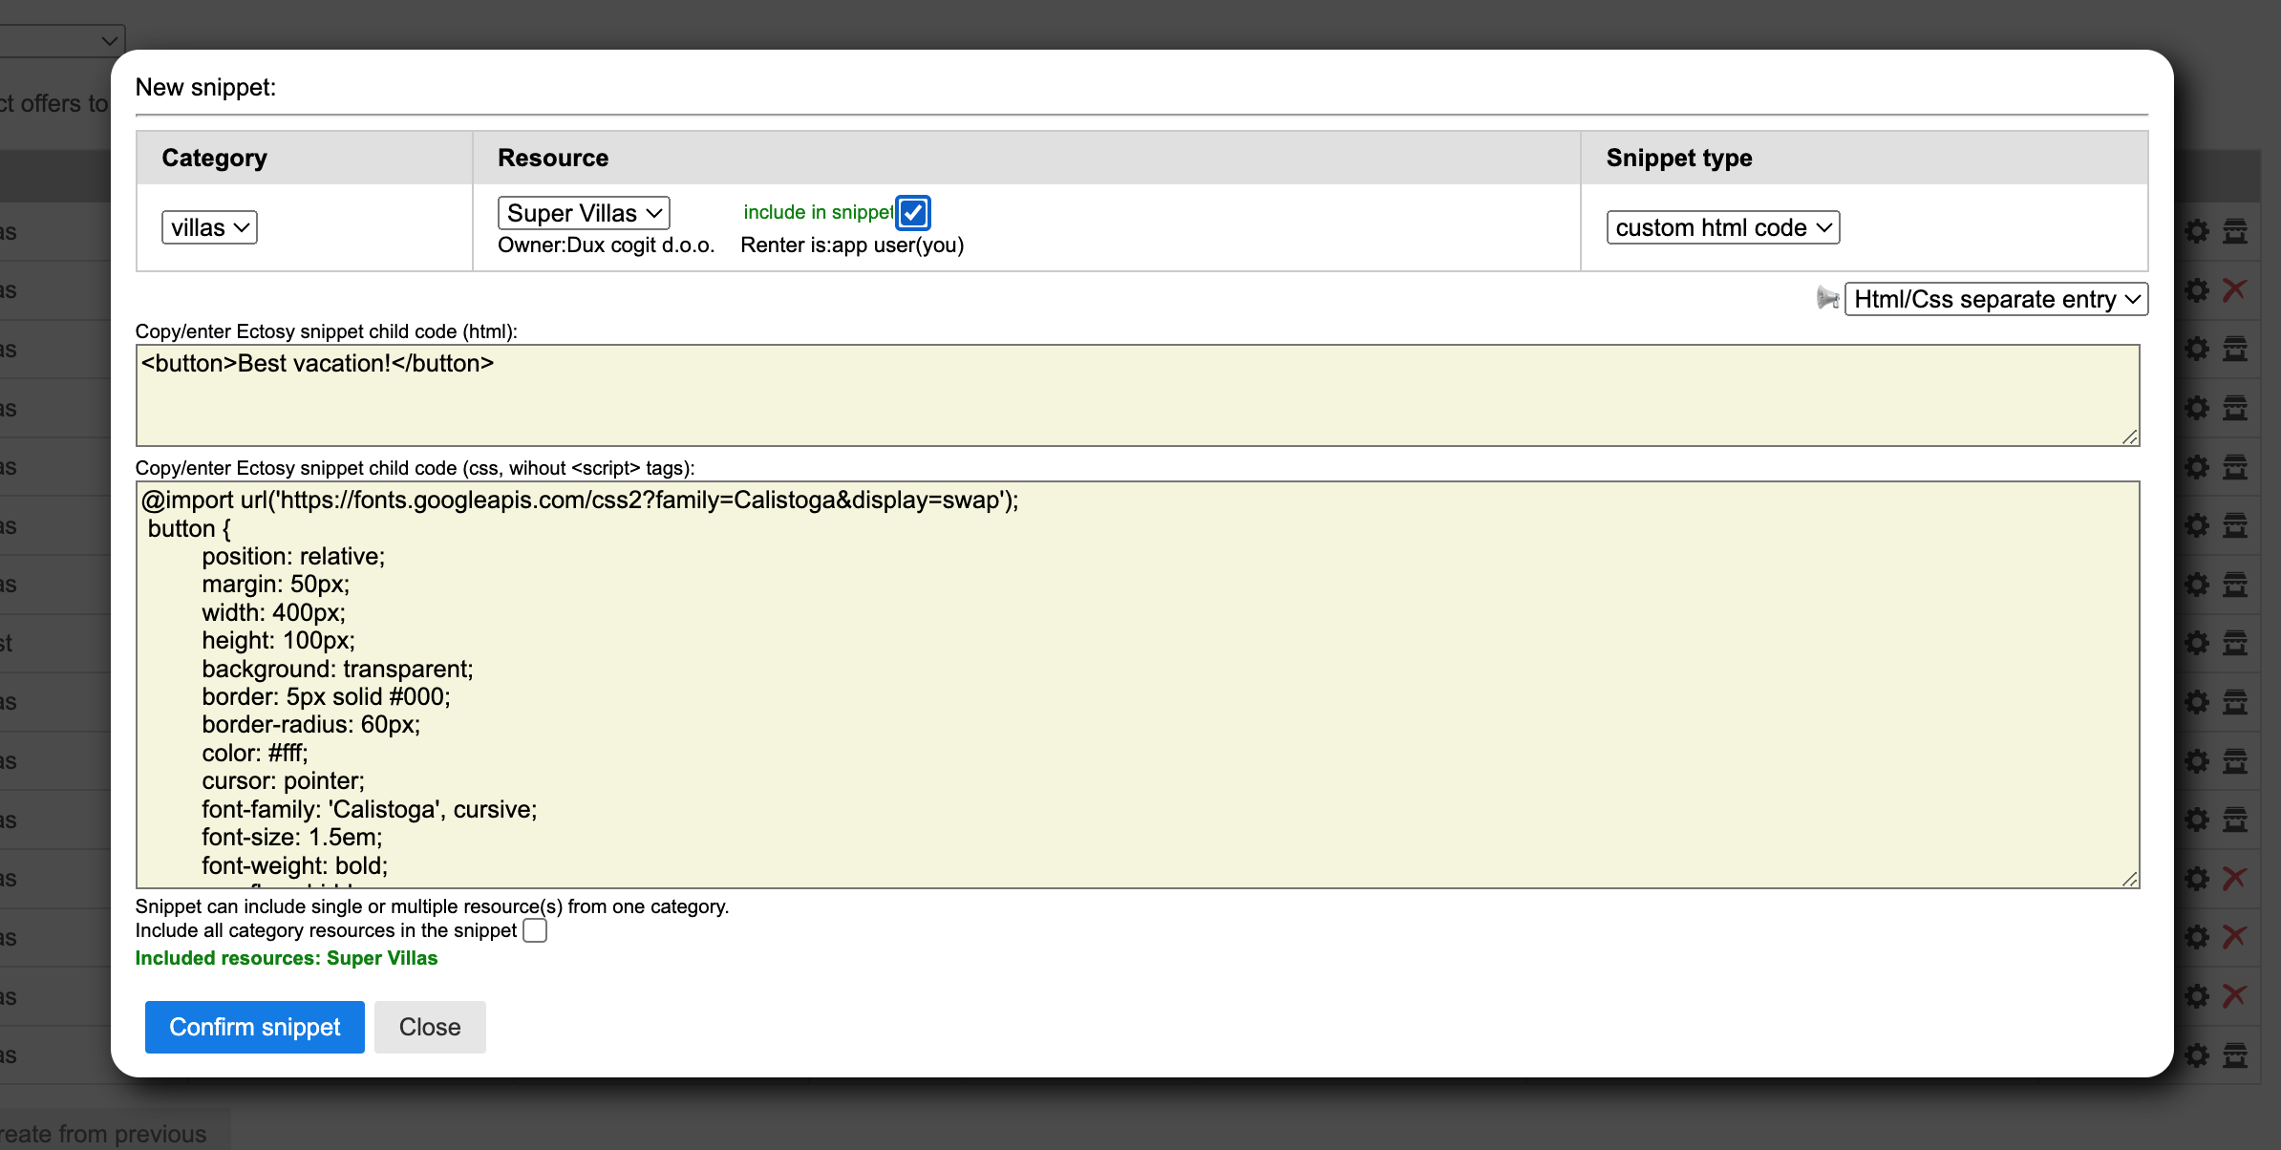Click the storefront icon in the topmost row
Screen dimensions: 2281x1150
point(2234,231)
